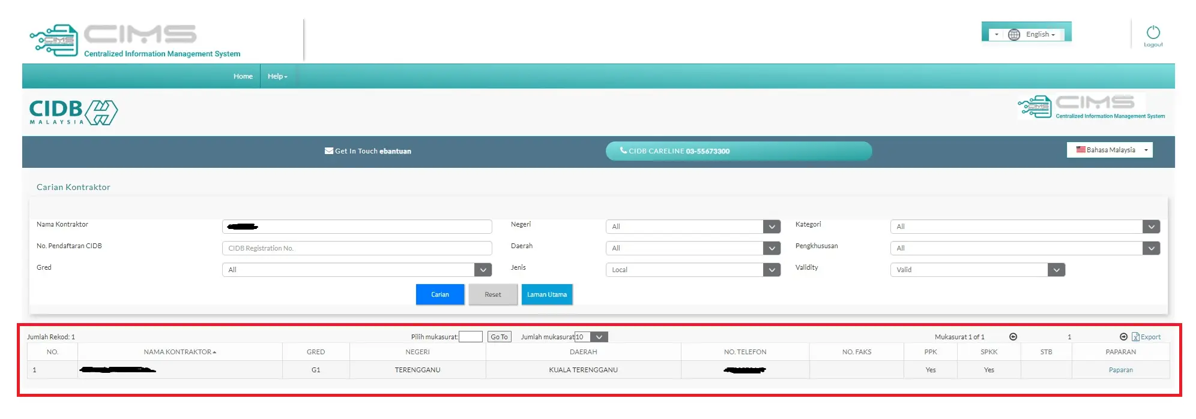Click the phone icon in Careline bar
The image size is (1196, 419).
[623, 150]
